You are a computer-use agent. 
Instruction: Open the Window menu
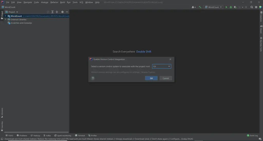pyautogui.click(x=89, y=2)
